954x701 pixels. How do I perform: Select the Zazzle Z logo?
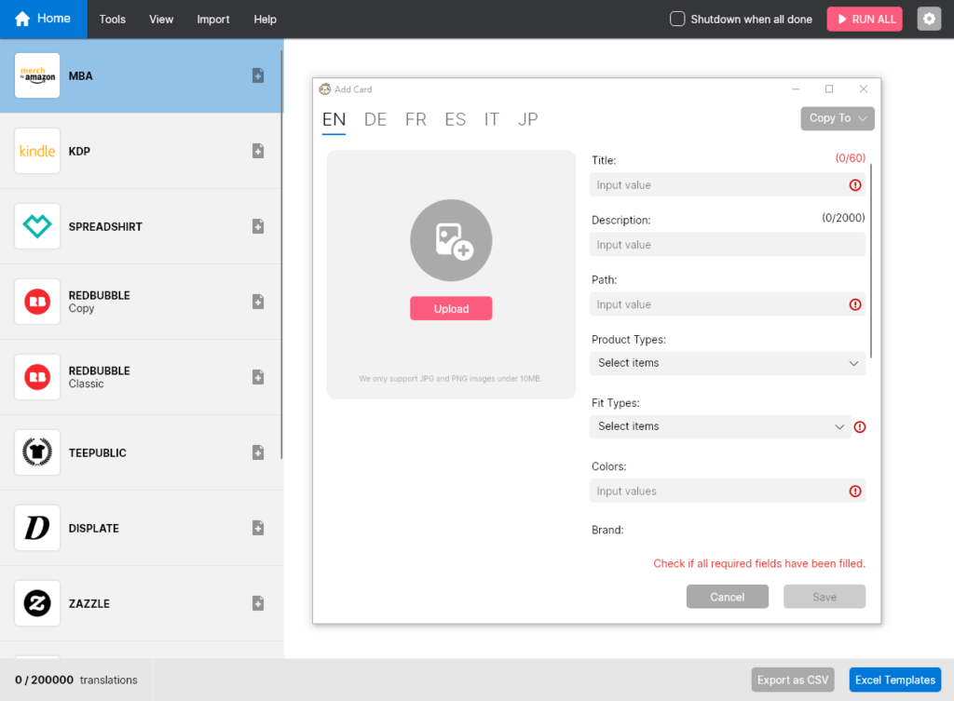tap(37, 603)
